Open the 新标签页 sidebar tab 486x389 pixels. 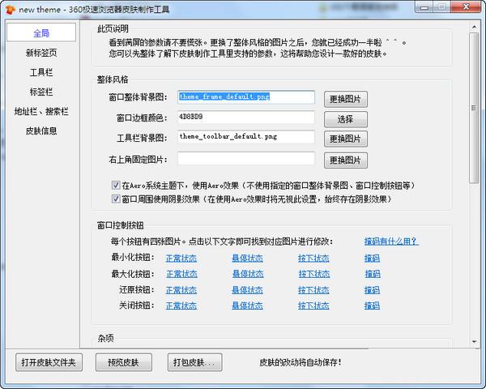pos(41,53)
